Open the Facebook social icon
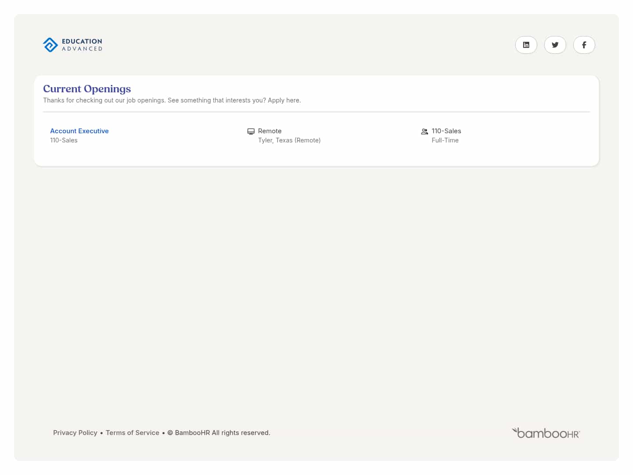The image size is (633, 475). click(584, 45)
